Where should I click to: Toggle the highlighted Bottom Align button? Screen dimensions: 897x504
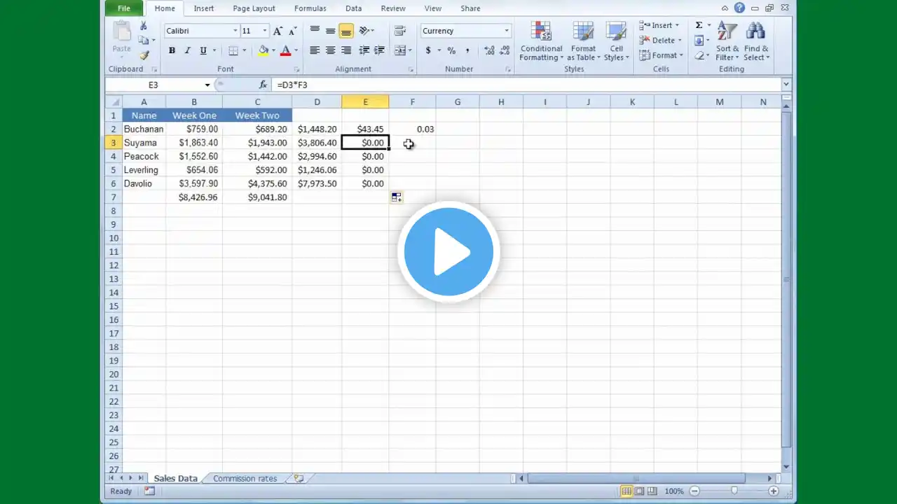tap(346, 31)
